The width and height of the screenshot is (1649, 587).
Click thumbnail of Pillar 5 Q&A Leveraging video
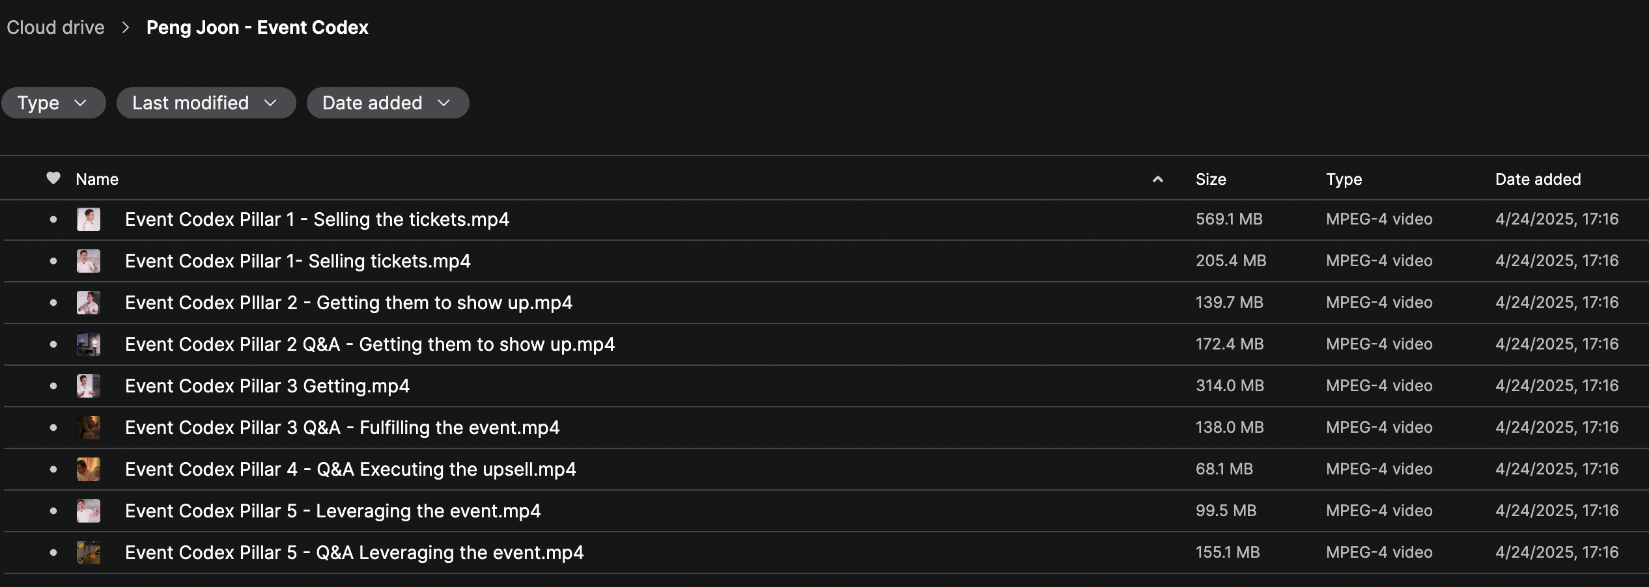[89, 553]
